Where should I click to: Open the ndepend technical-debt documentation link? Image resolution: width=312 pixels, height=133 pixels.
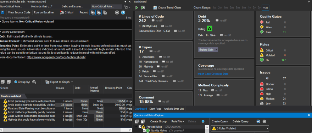click(x=56, y=57)
